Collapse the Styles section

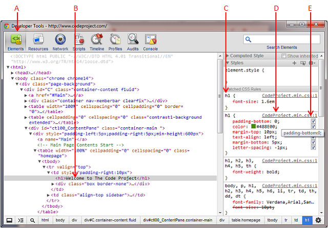click(x=228, y=63)
